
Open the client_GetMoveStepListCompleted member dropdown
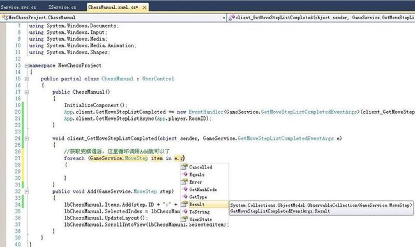pos(321,18)
